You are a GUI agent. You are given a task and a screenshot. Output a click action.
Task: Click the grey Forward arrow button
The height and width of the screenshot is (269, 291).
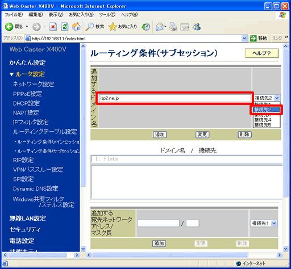coord(36,27)
